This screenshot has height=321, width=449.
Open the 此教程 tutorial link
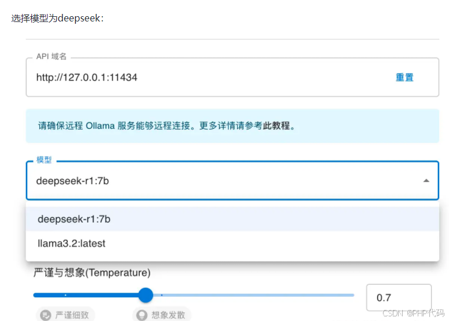click(x=276, y=126)
